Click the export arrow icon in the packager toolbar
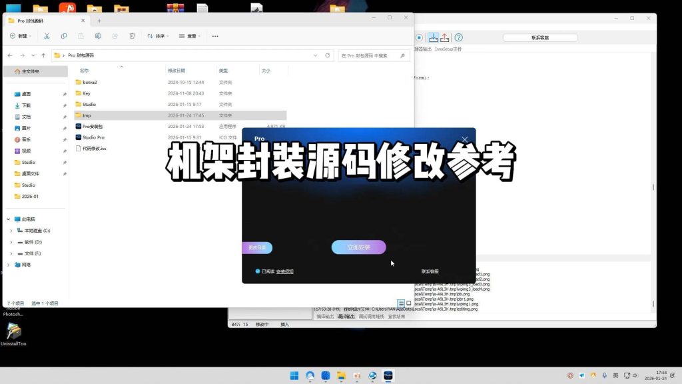Image resolution: width=682 pixels, height=384 pixels. [x=445, y=37]
